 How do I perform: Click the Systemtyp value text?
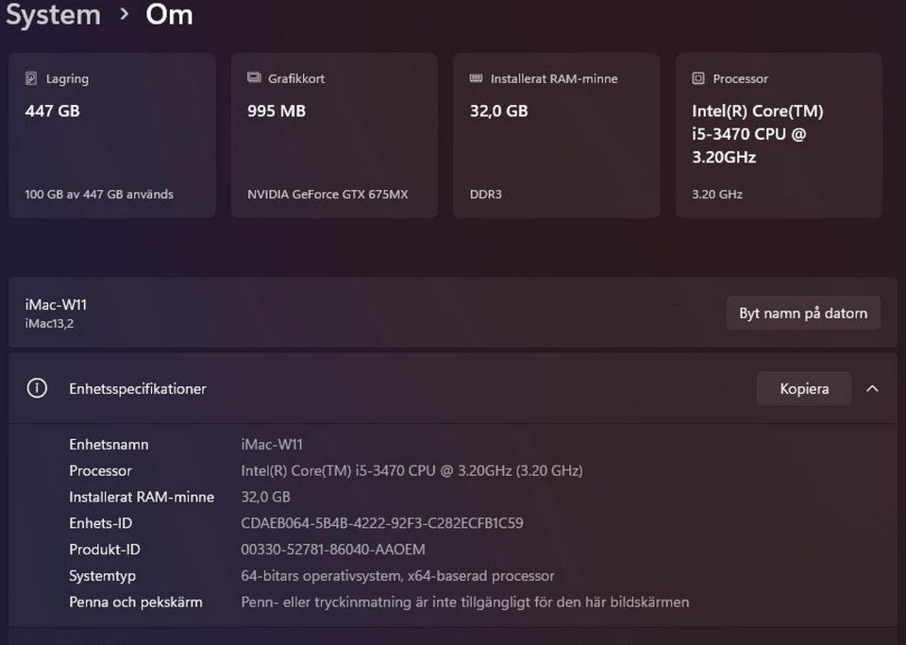pos(397,575)
